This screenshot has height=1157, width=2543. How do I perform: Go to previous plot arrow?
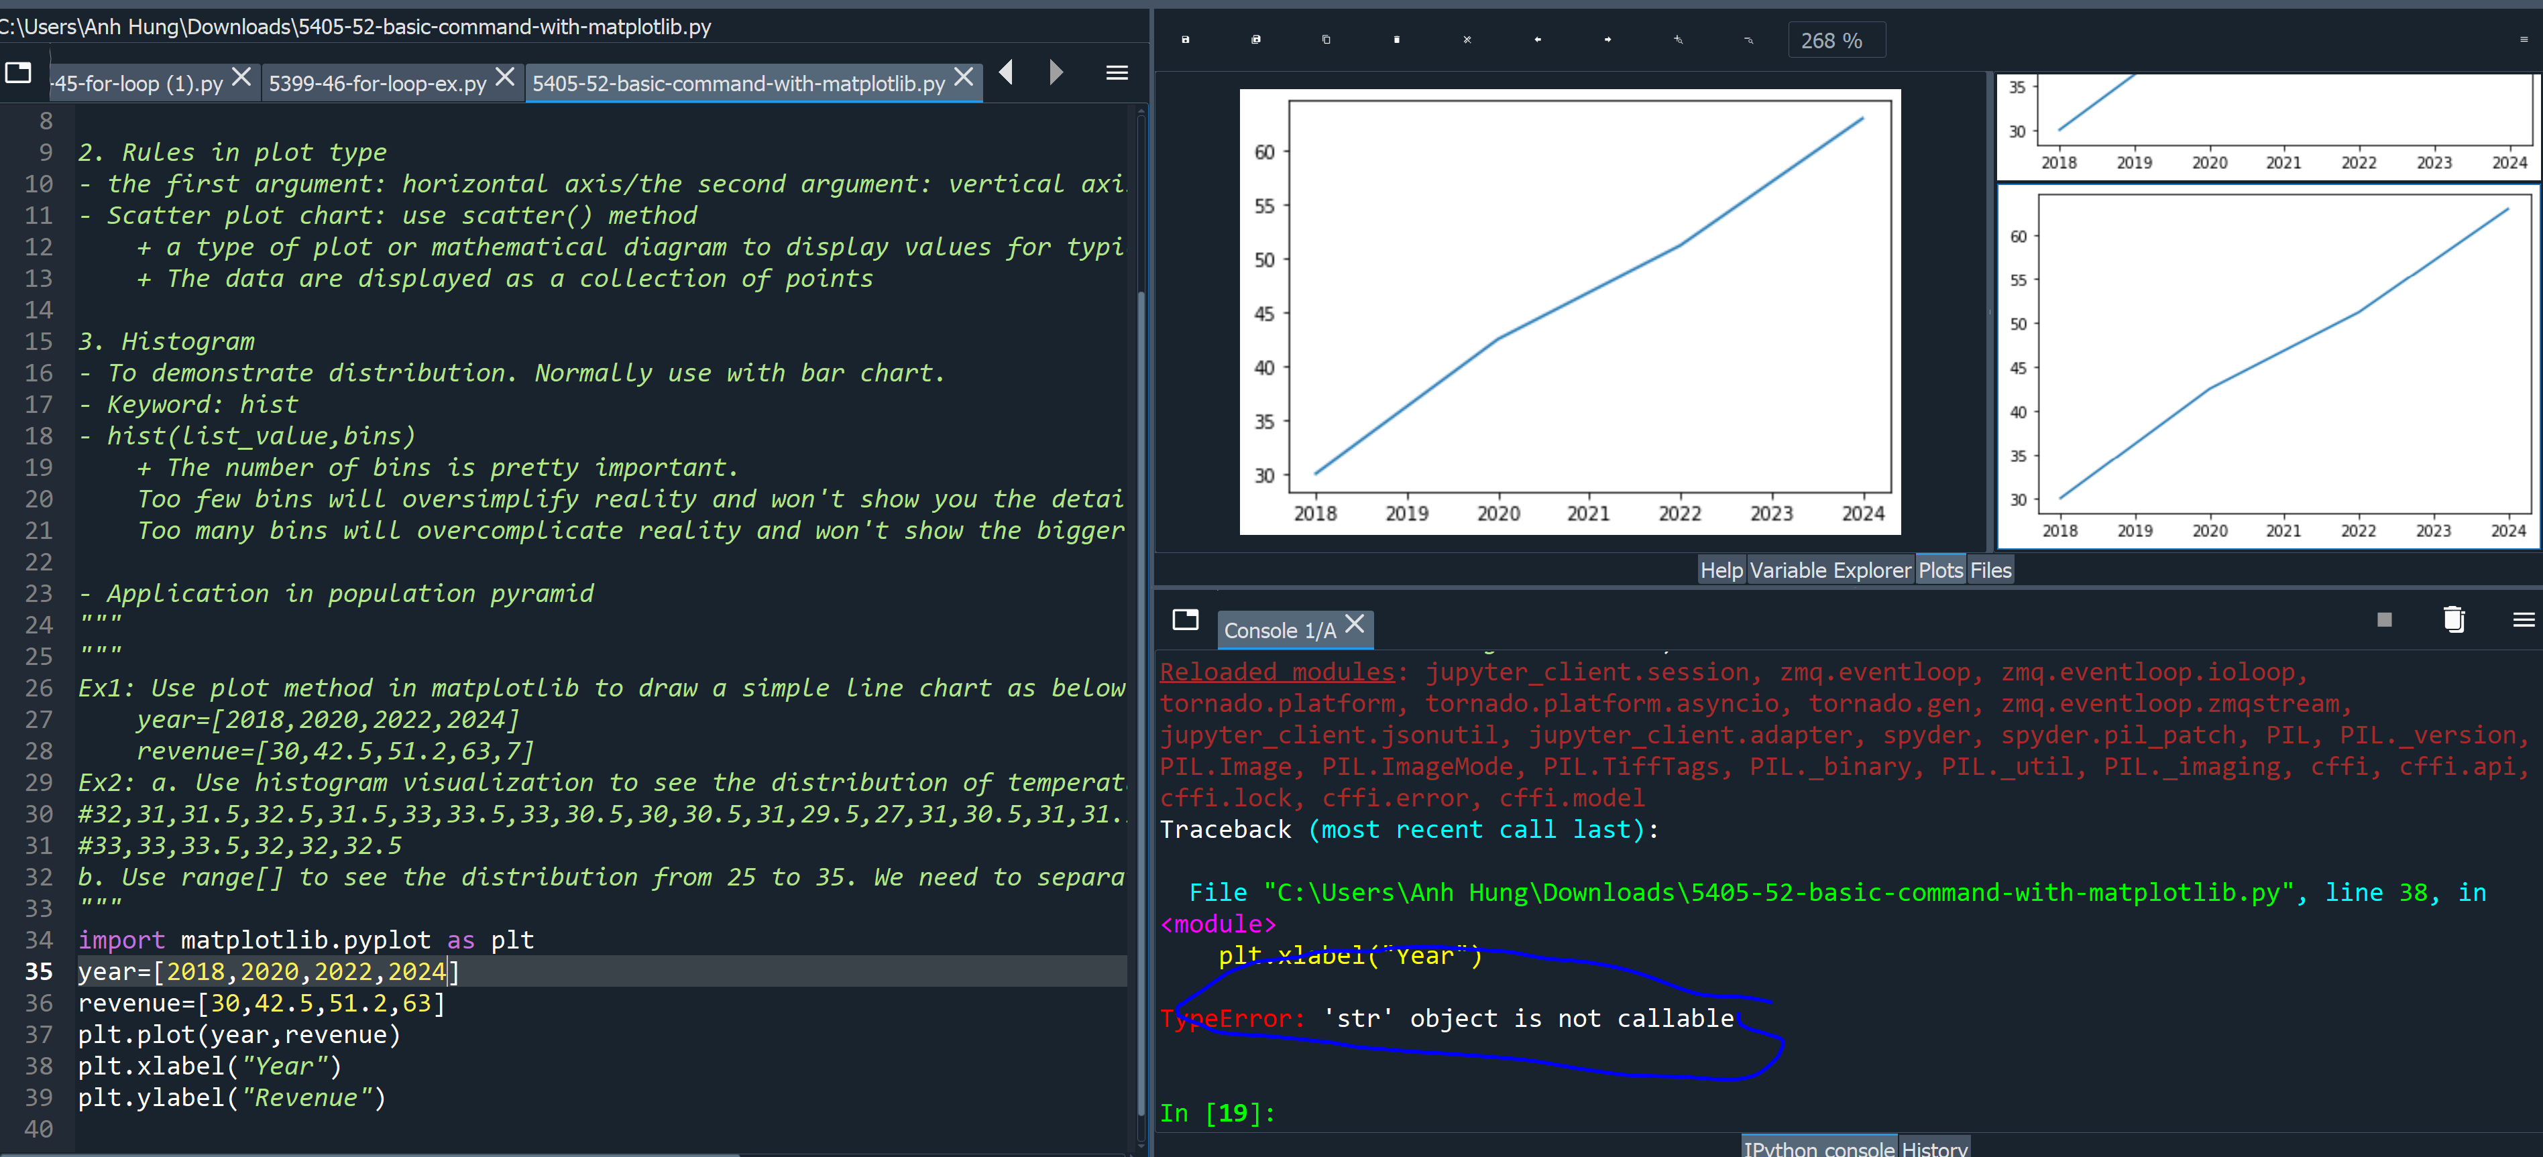1538,40
